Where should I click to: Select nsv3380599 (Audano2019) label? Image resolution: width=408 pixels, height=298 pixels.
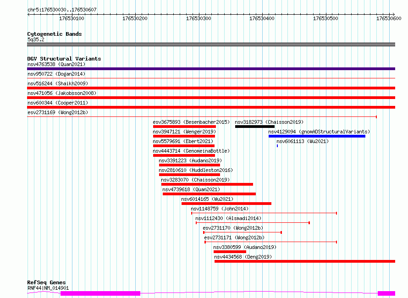click(245, 247)
